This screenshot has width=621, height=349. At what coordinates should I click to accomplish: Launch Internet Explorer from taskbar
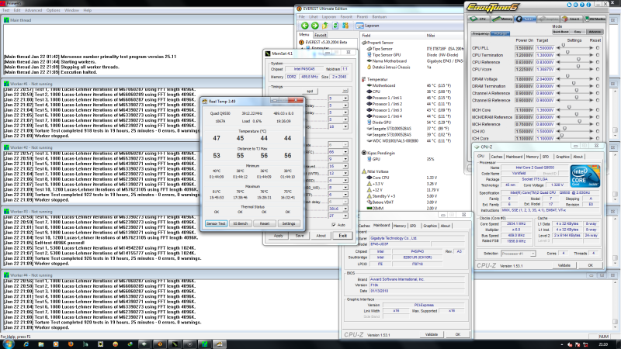pyautogui.click(x=26, y=344)
